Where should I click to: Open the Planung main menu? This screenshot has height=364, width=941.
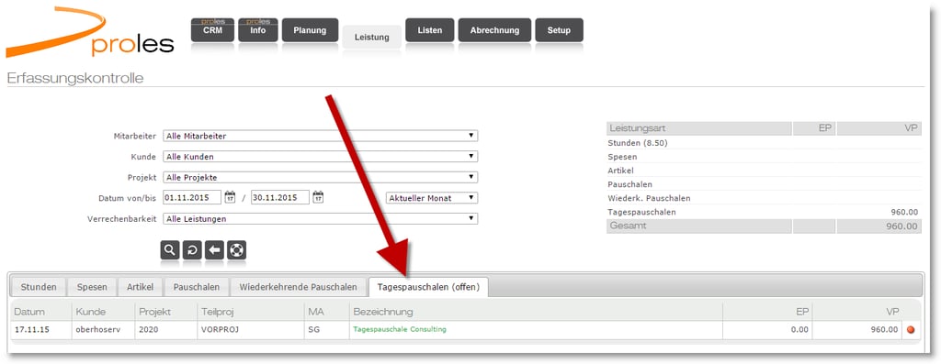pos(310,30)
